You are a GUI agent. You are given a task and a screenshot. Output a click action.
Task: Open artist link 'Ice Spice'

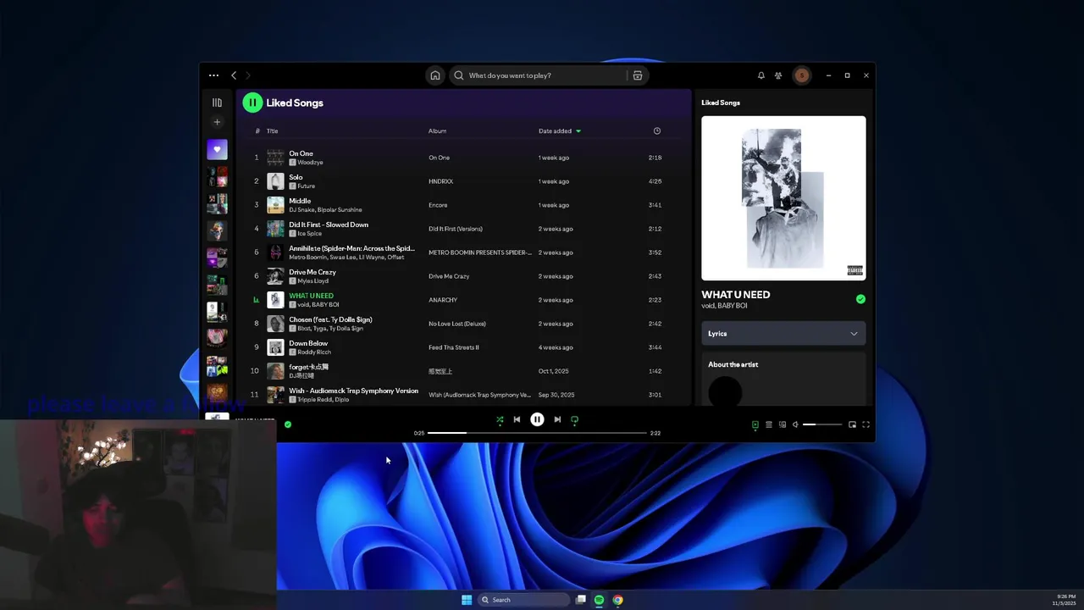(x=310, y=234)
